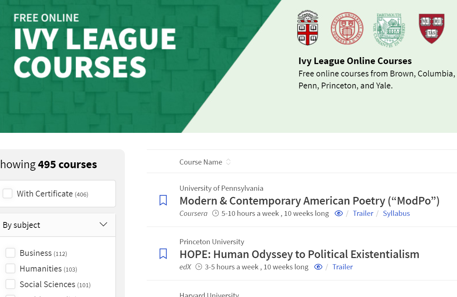Check the Humanities subject filter

point(11,269)
